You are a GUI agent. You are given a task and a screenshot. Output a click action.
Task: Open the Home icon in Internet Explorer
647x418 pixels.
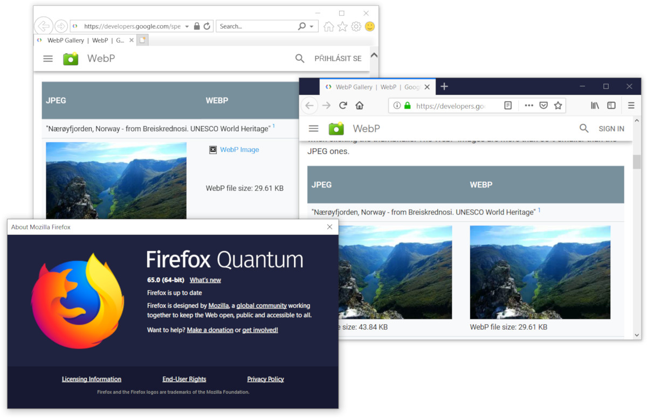pos(328,26)
